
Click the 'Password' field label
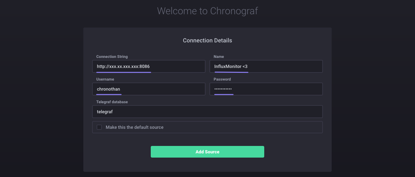tap(222, 79)
